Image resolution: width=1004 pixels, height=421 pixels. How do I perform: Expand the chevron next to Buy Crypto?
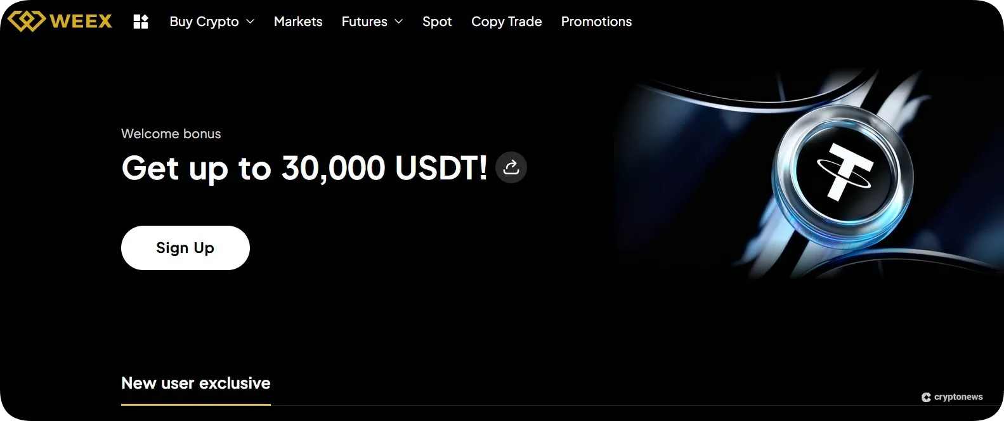point(250,22)
